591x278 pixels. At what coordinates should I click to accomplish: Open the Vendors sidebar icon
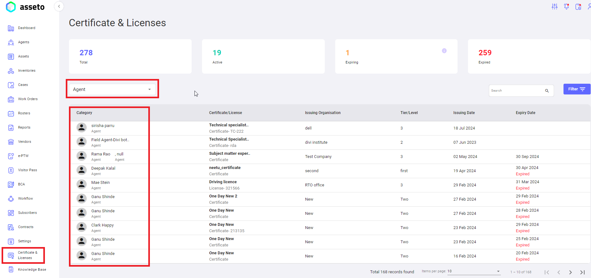[11, 142]
